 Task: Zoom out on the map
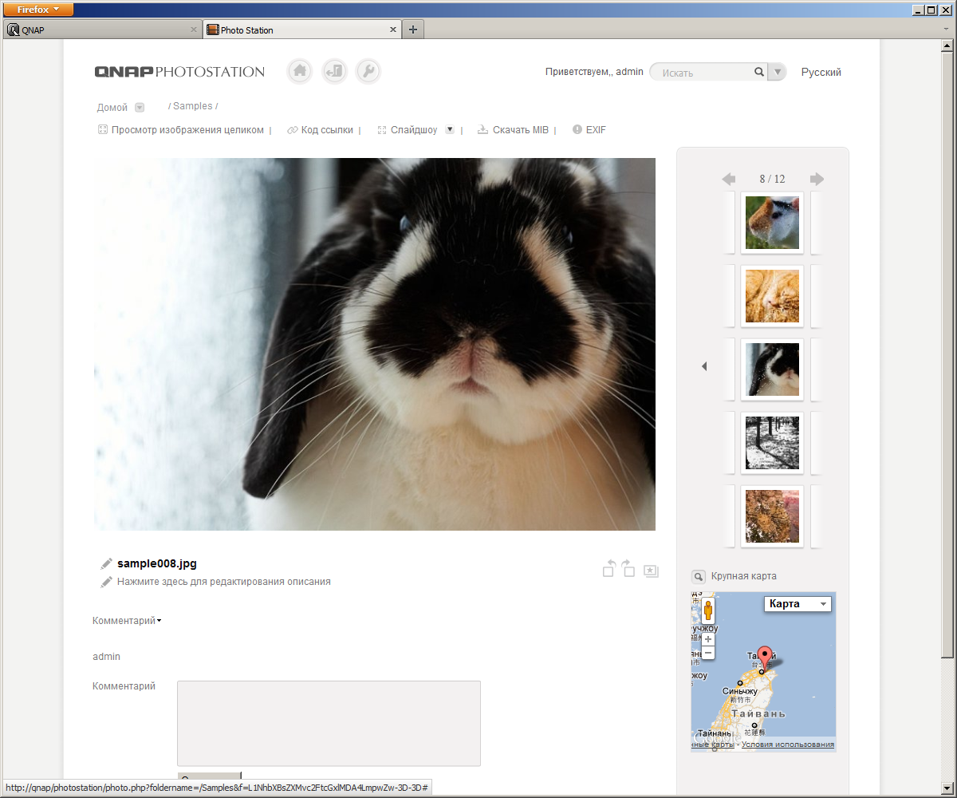tap(708, 653)
